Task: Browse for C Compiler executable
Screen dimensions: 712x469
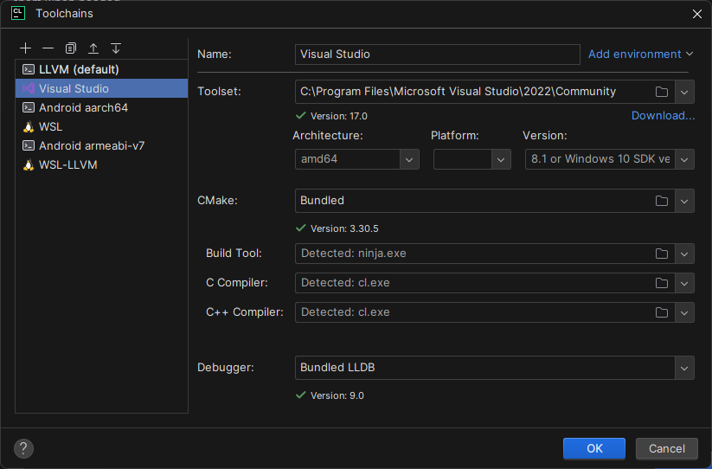Action: [x=662, y=283]
